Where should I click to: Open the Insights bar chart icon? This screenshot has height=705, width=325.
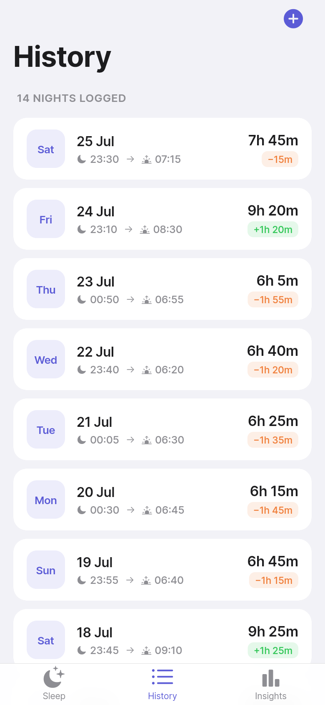[x=271, y=677]
